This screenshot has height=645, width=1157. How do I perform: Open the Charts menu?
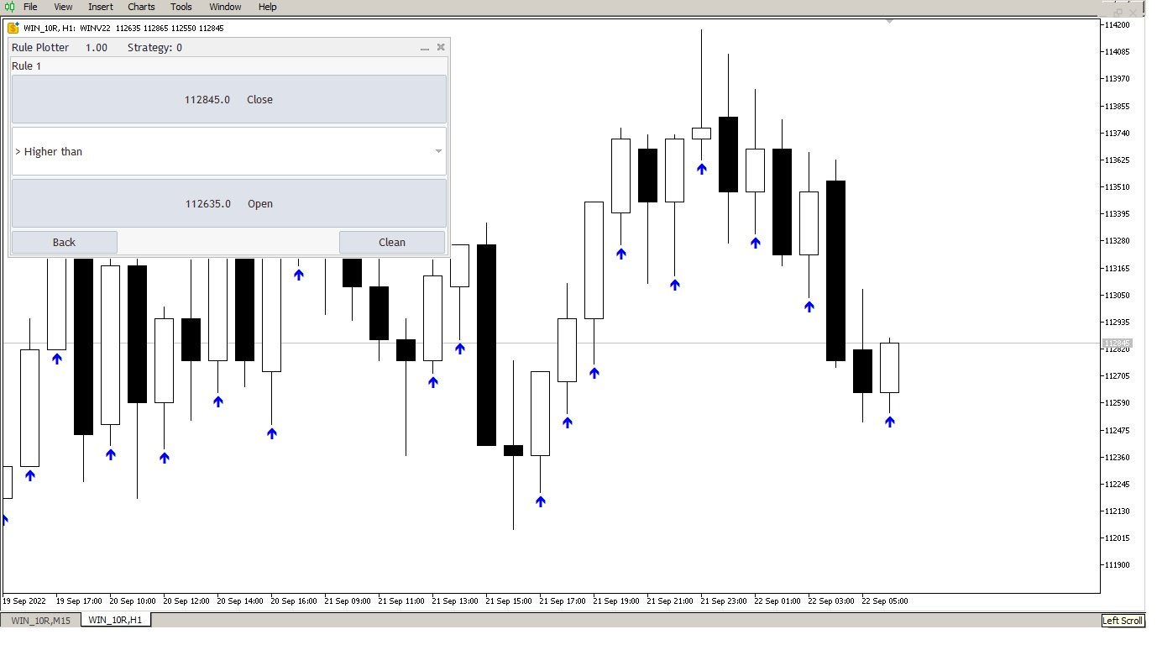[x=140, y=7]
